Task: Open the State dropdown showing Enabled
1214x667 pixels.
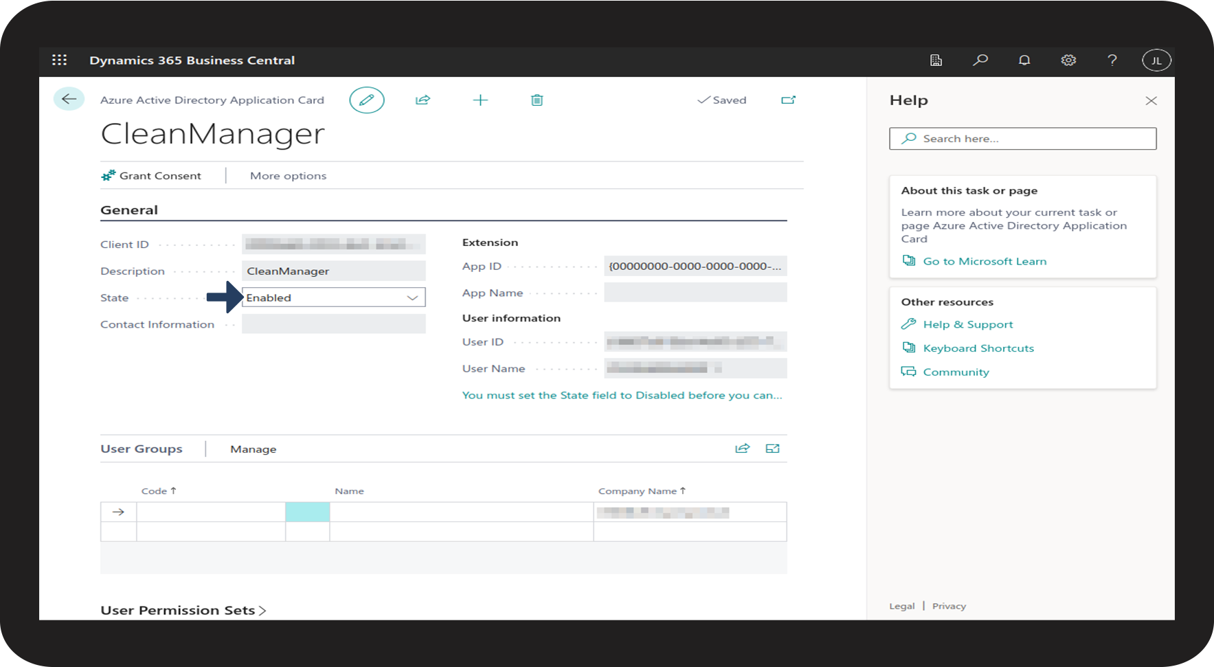Action: click(334, 297)
